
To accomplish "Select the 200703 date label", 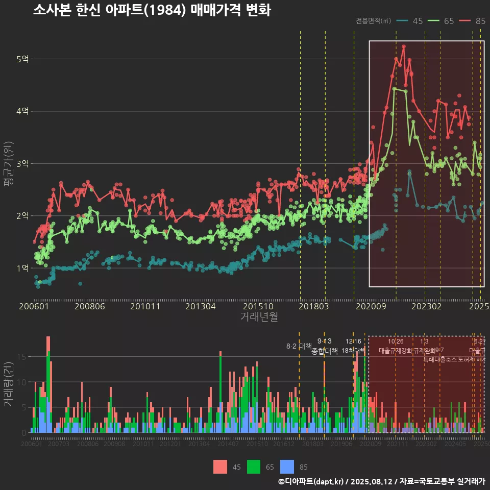I will point(59,444).
